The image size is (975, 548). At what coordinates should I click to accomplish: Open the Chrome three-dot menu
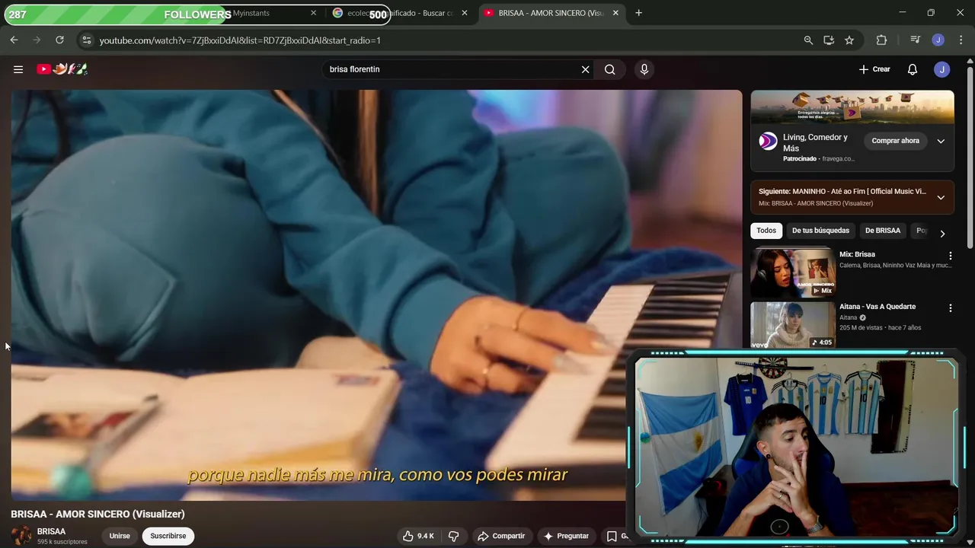coord(960,40)
